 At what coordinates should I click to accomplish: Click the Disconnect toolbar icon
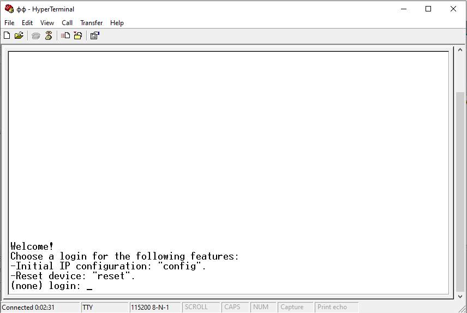pos(49,36)
